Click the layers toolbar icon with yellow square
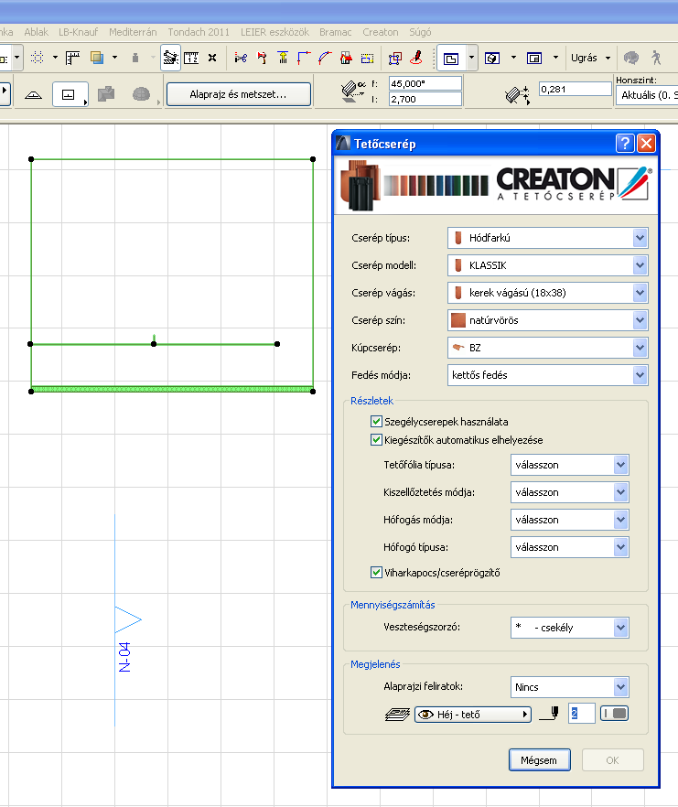The height and width of the screenshot is (807, 678). (x=97, y=58)
